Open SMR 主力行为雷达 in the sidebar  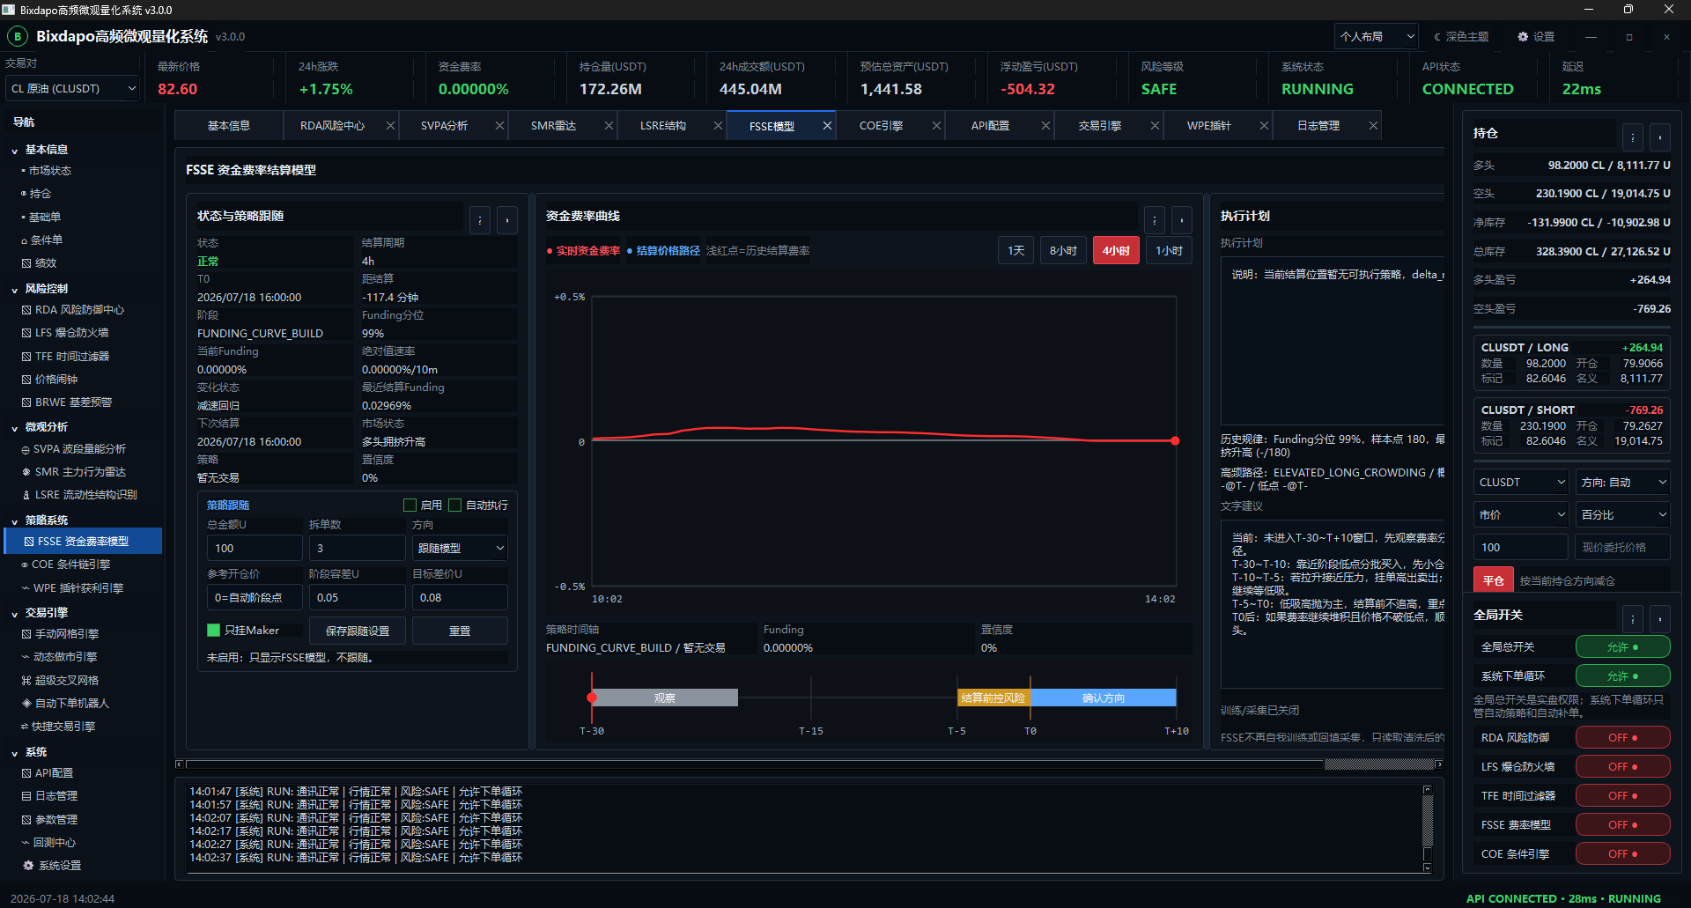(x=73, y=472)
